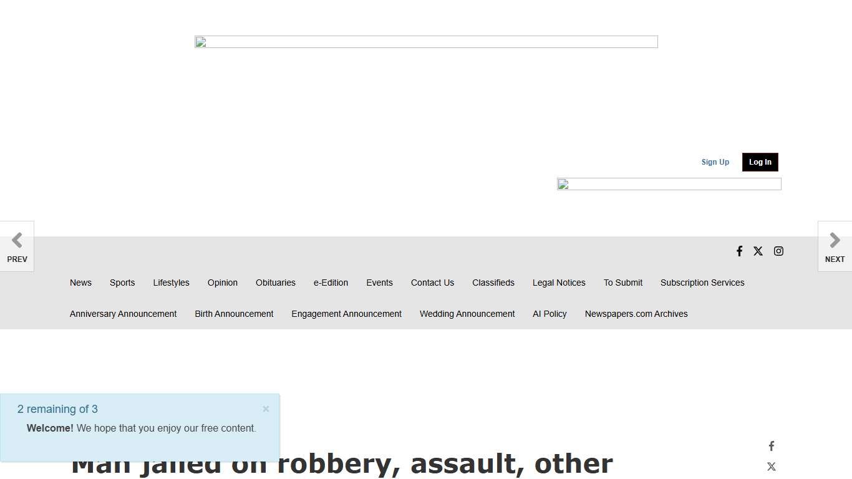Switch to the Obituaries section
This screenshot has width=852, height=479.
(x=275, y=283)
